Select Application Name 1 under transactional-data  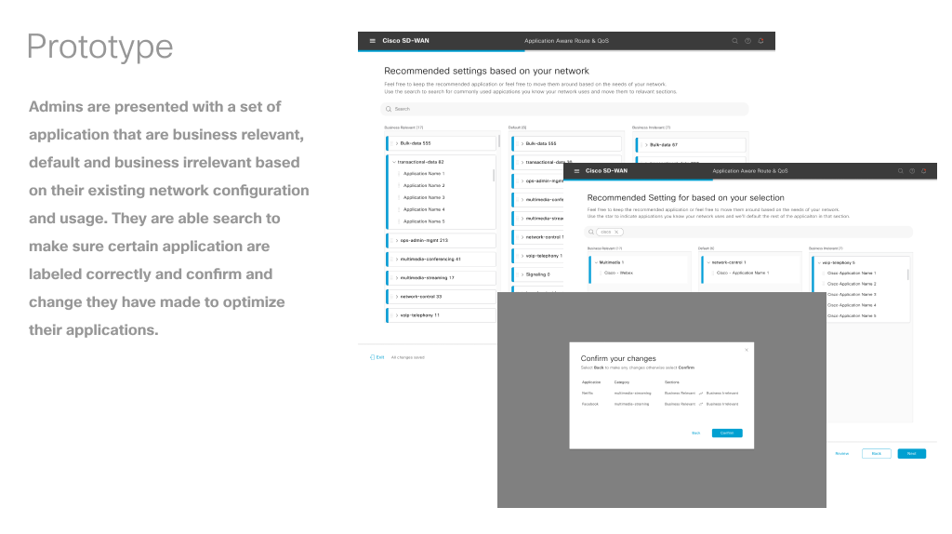[x=424, y=174]
